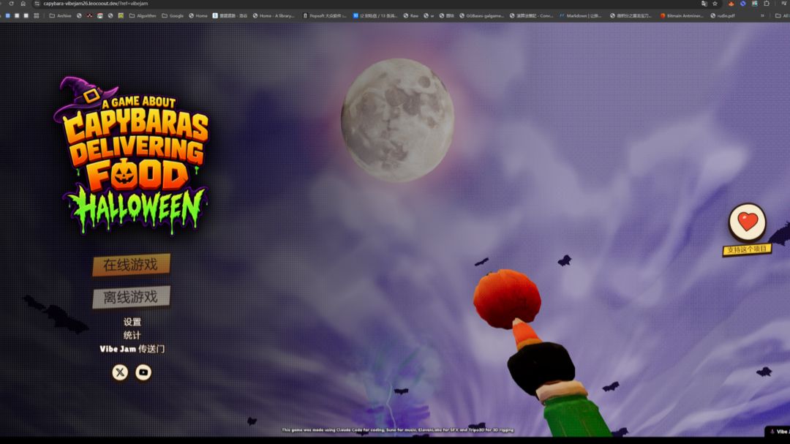Open the Raw bookmark
Screen dimensions: 790x444
click(410, 15)
